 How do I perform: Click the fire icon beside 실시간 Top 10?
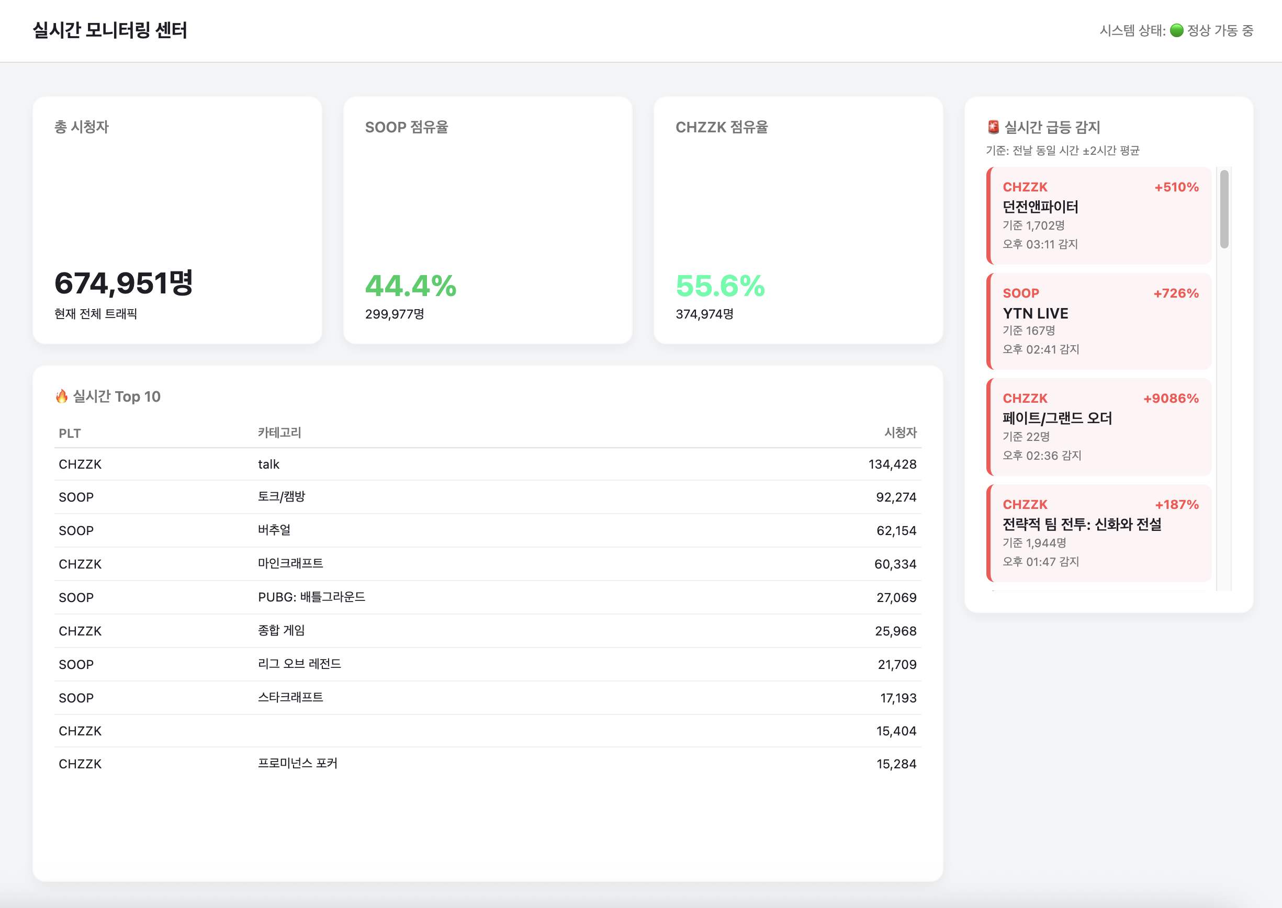pos(62,396)
